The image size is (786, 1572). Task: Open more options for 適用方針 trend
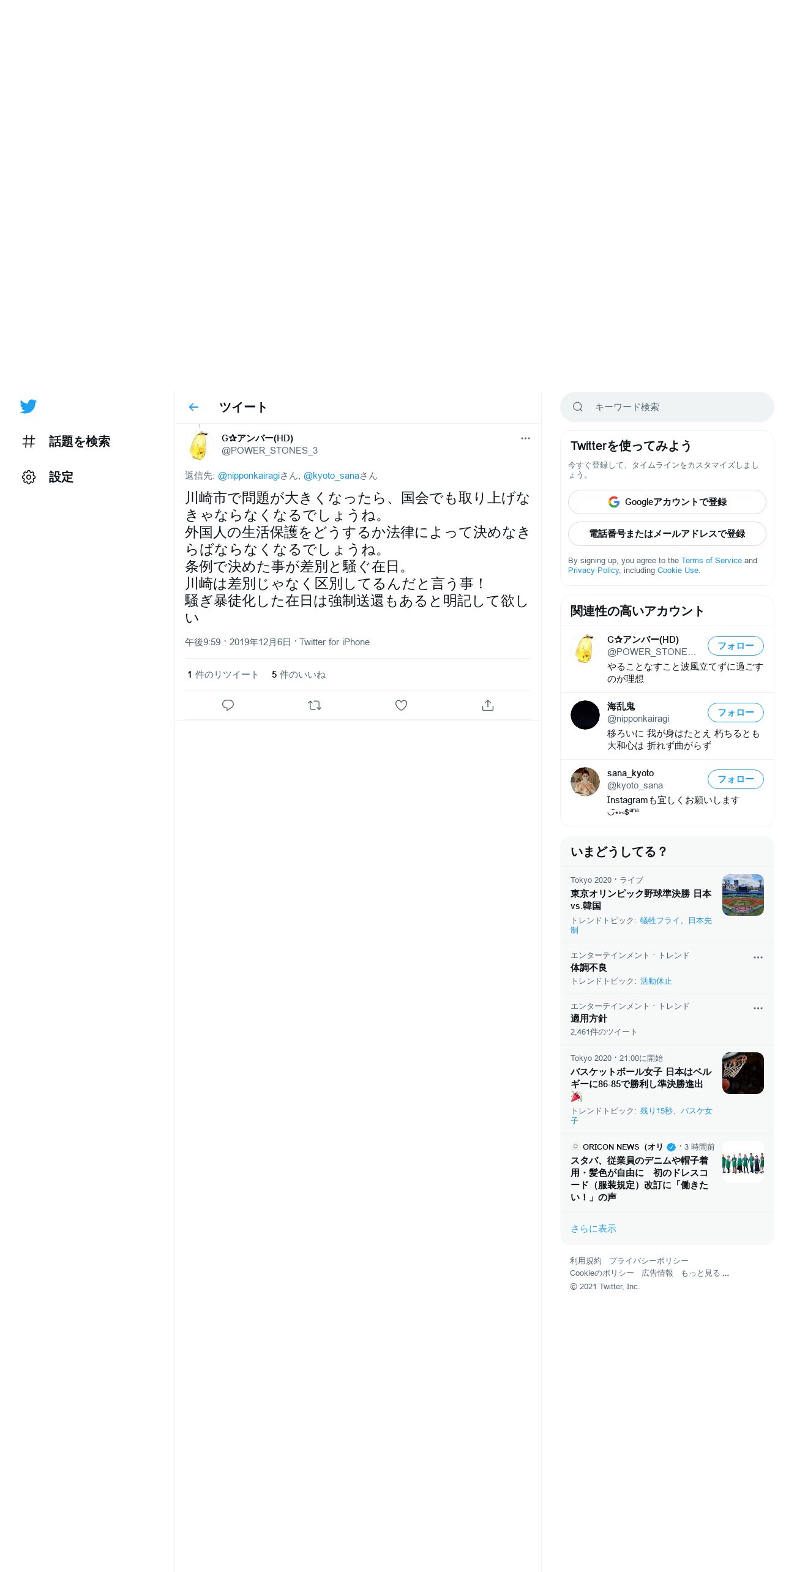click(x=758, y=1008)
